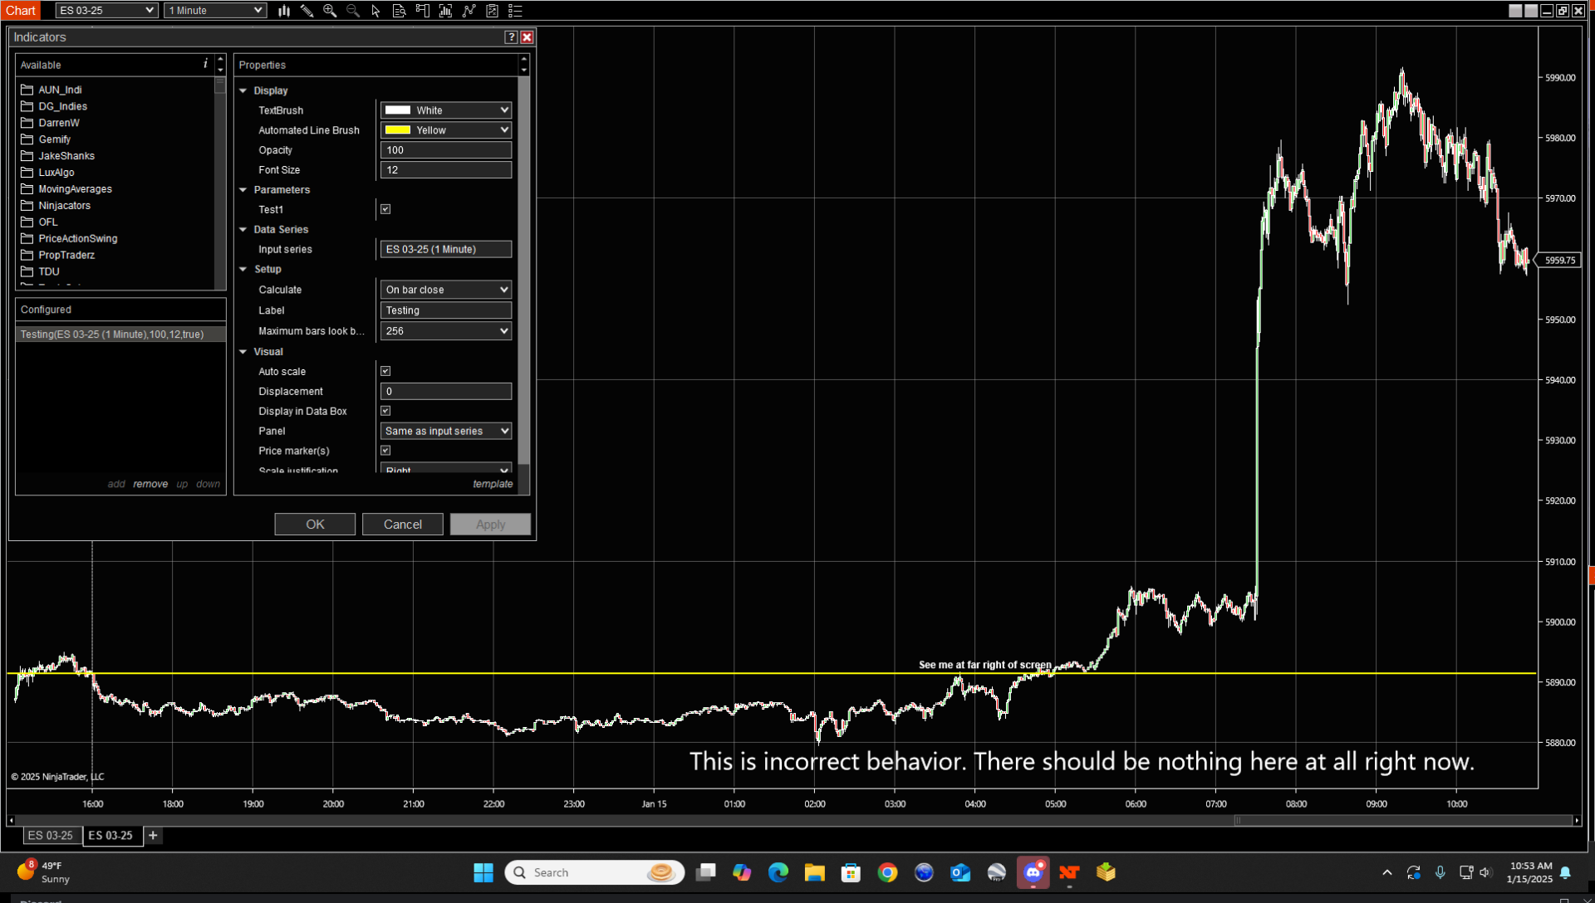Collapse the Display properties section
The image size is (1595, 903).
243,90
